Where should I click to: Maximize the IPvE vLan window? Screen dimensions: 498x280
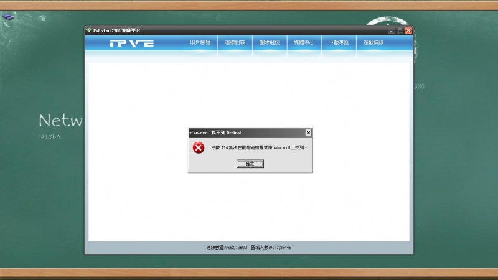400,30
